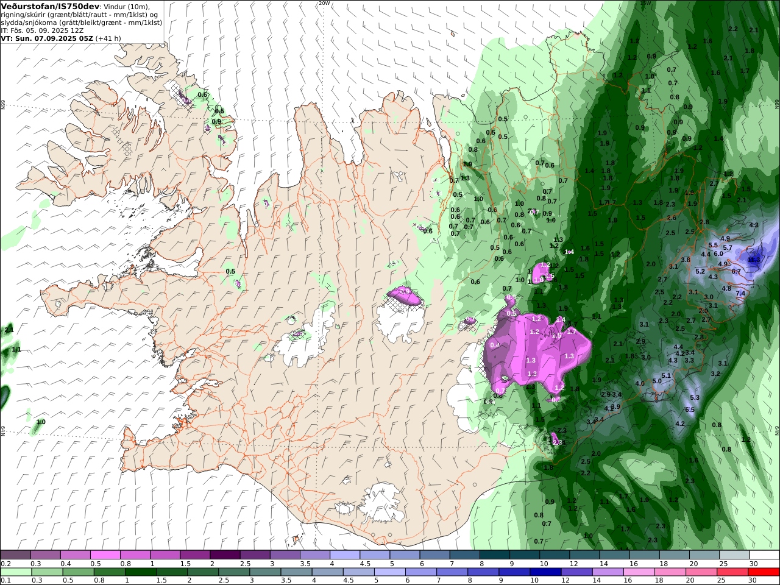
Task: Click the 0.4 value on the purple snow area
Action: point(495,345)
